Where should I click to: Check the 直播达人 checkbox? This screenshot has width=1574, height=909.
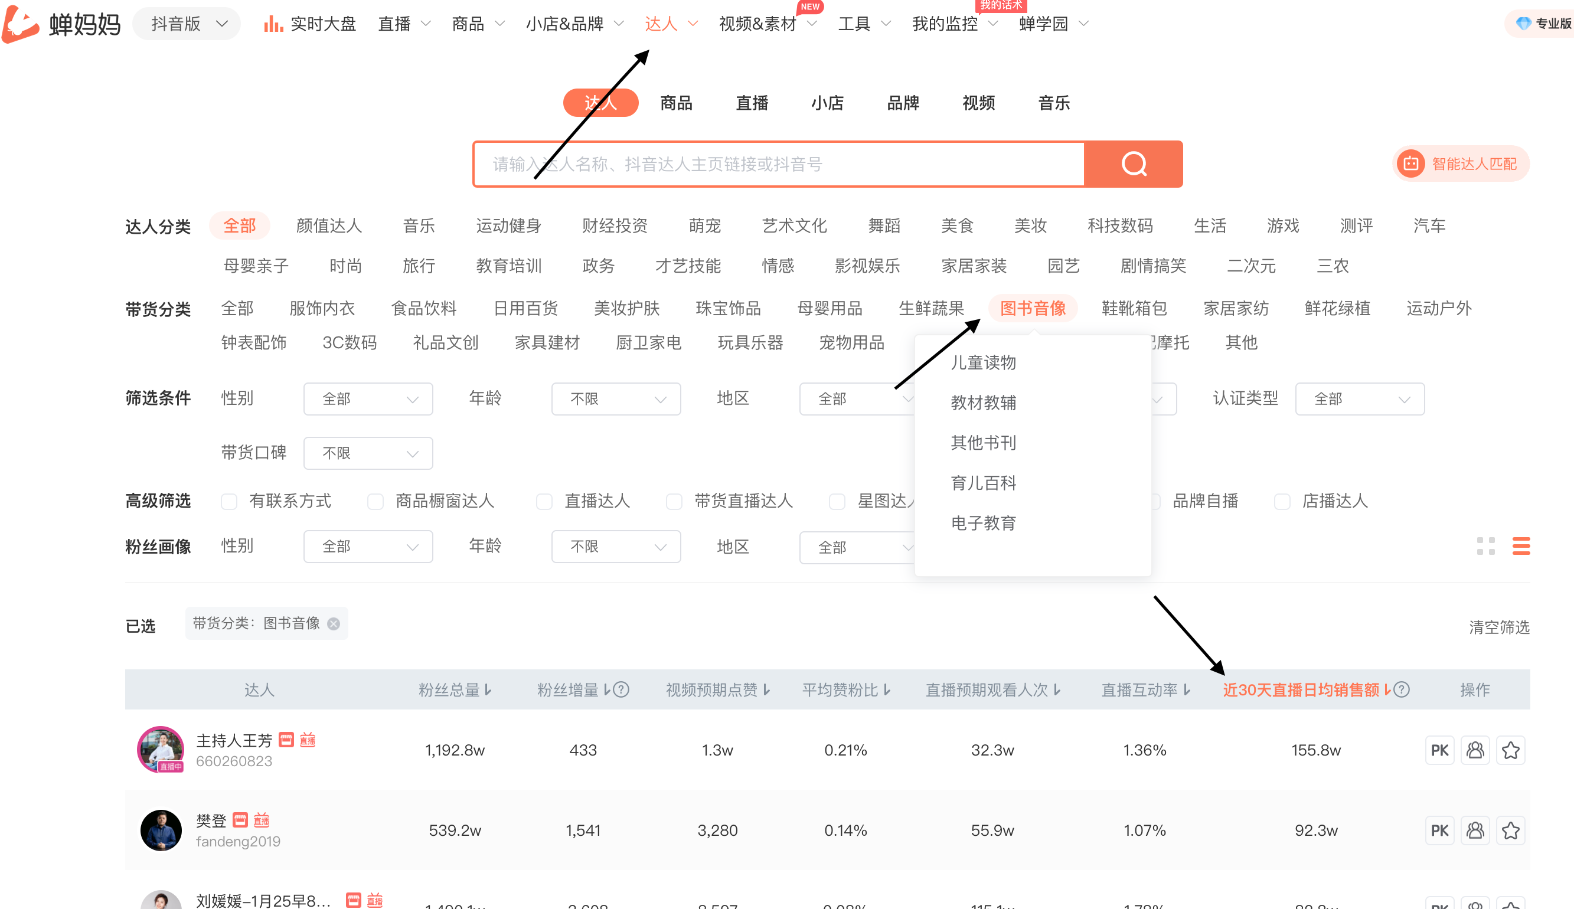pos(544,502)
